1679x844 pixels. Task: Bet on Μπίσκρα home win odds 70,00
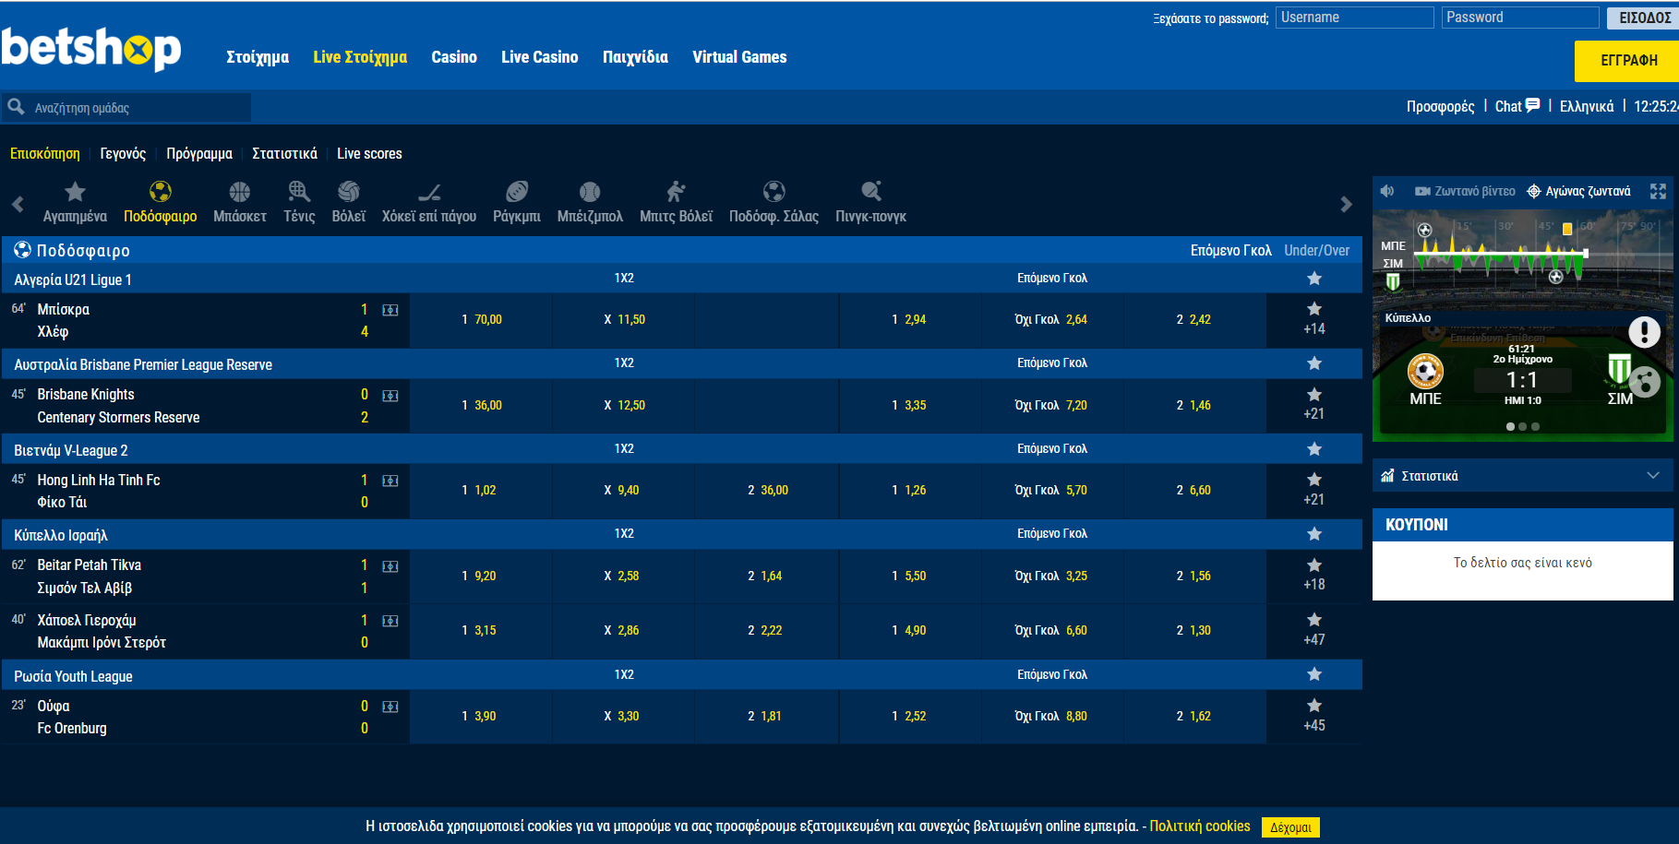coord(481,320)
